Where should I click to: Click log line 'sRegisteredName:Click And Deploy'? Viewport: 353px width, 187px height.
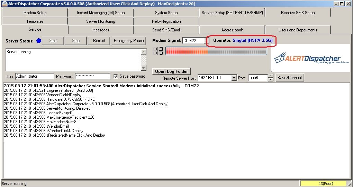click(x=54, y=135)
